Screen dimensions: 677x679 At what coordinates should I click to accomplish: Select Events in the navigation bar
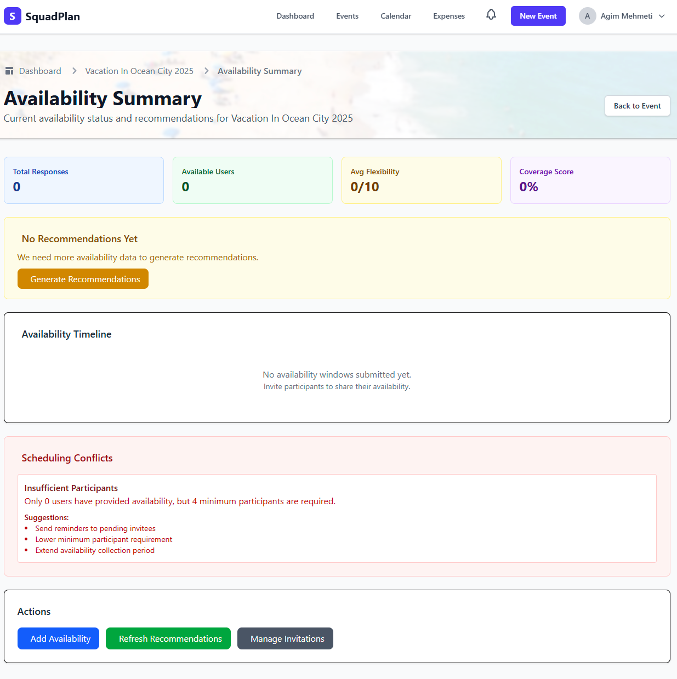tap(347, 16)
